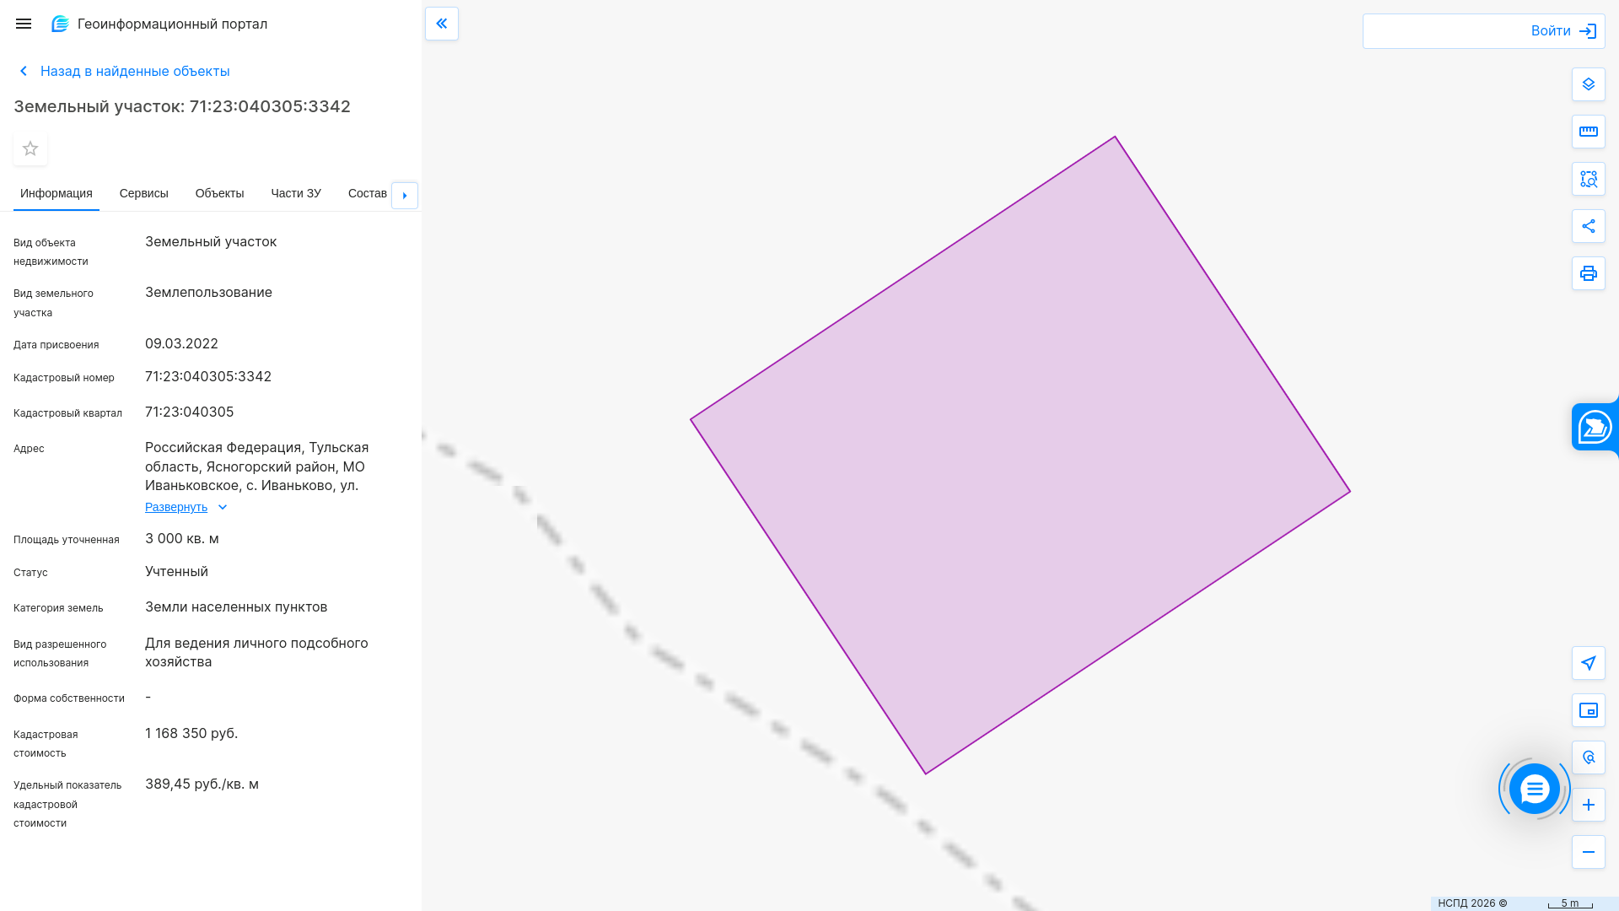
Task: Center map on my location
Action: pos(1589,663)
